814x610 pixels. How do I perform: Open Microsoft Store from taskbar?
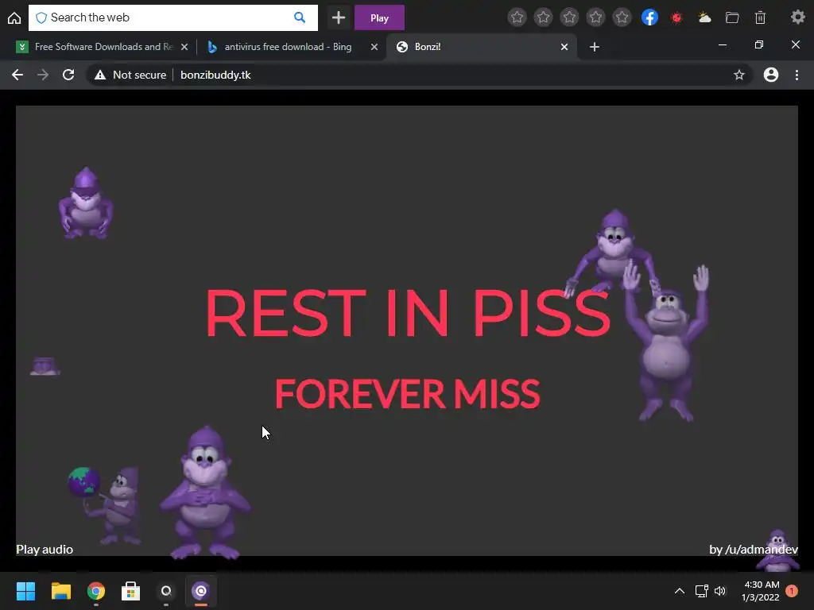point(131,591)
